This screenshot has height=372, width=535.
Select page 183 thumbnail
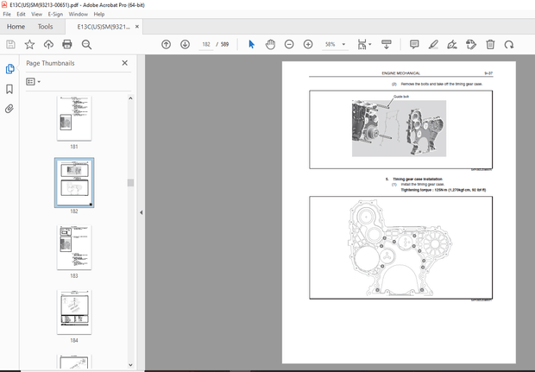[x=74, y=248]
